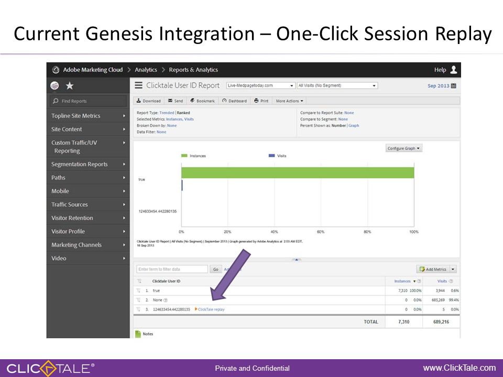Expand the Traffic Sources menu
Screen dimensions: 503x377
pyautogui.click(x=88, y=205)
